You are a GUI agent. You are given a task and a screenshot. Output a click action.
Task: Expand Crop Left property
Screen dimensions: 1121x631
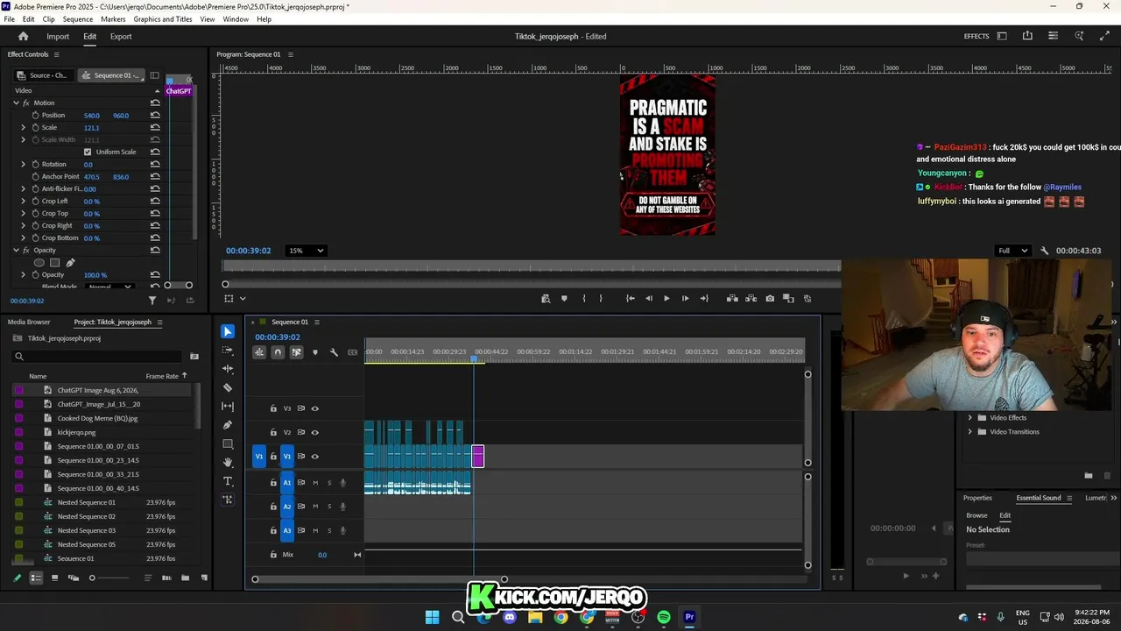tap(24, 202)
